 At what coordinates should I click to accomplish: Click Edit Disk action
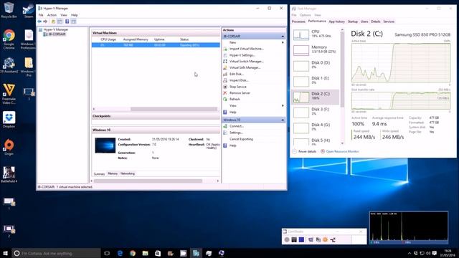[236, 74]
